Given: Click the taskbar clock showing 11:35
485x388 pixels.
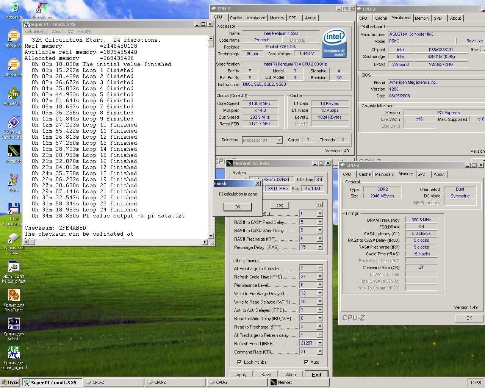Looking at the screenshot, I should [476, 383].
